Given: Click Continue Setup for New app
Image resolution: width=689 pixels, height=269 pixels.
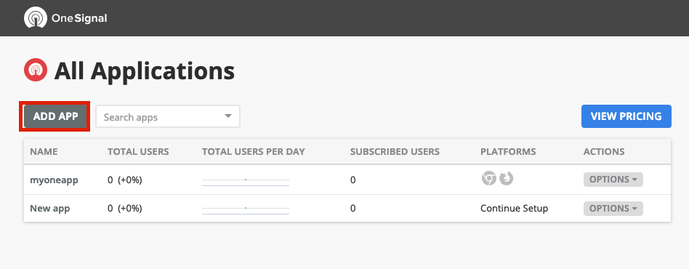Looking at the screenshot, I should click(x=514, y=209).
